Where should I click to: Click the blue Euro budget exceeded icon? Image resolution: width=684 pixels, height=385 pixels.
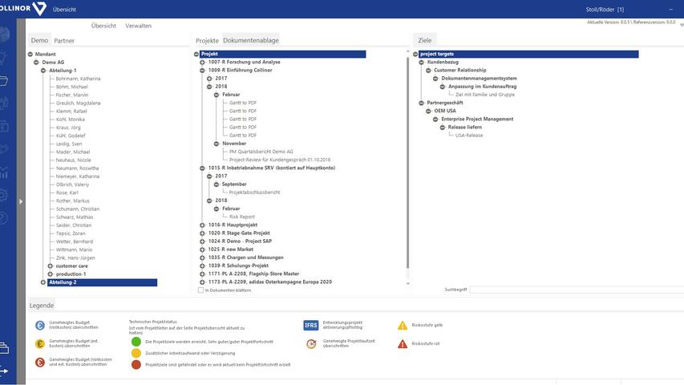tap(39, 326)
